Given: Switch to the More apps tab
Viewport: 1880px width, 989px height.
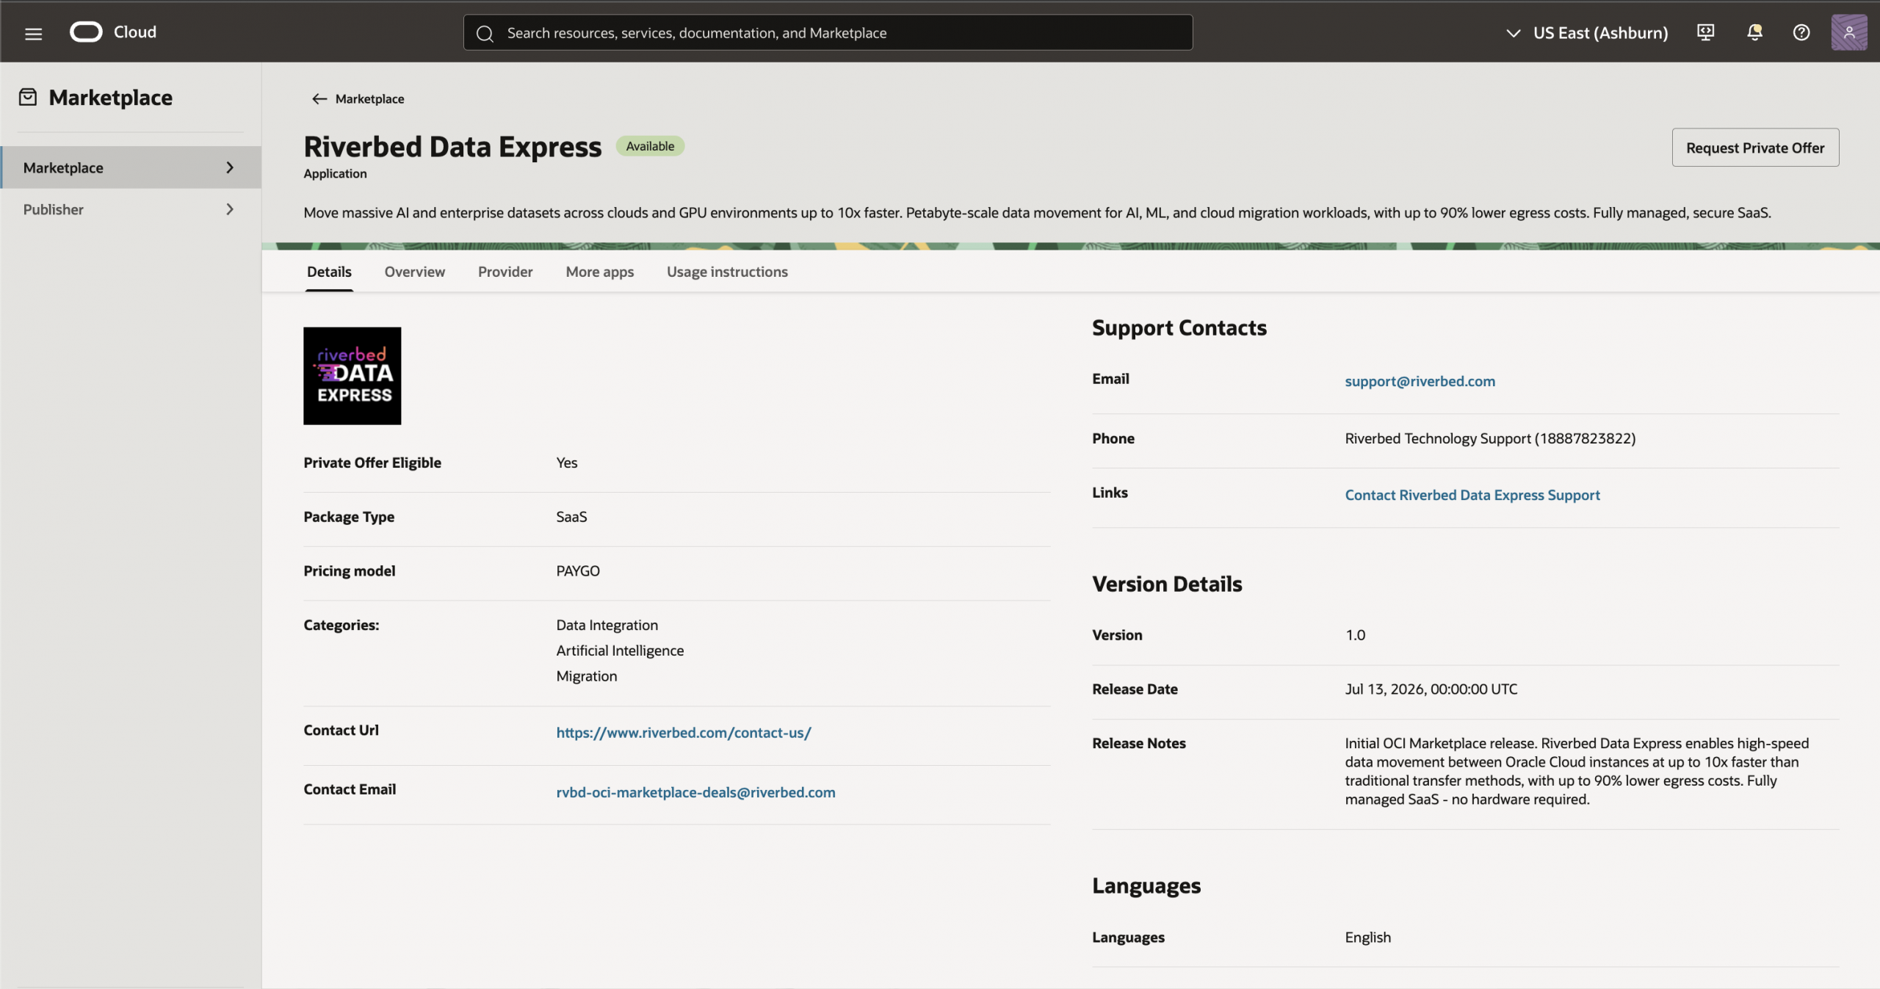Looking at the screenshot, I should click(600, 272).
